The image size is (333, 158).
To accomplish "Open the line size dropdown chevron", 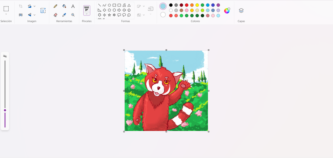I will point(150,14).
